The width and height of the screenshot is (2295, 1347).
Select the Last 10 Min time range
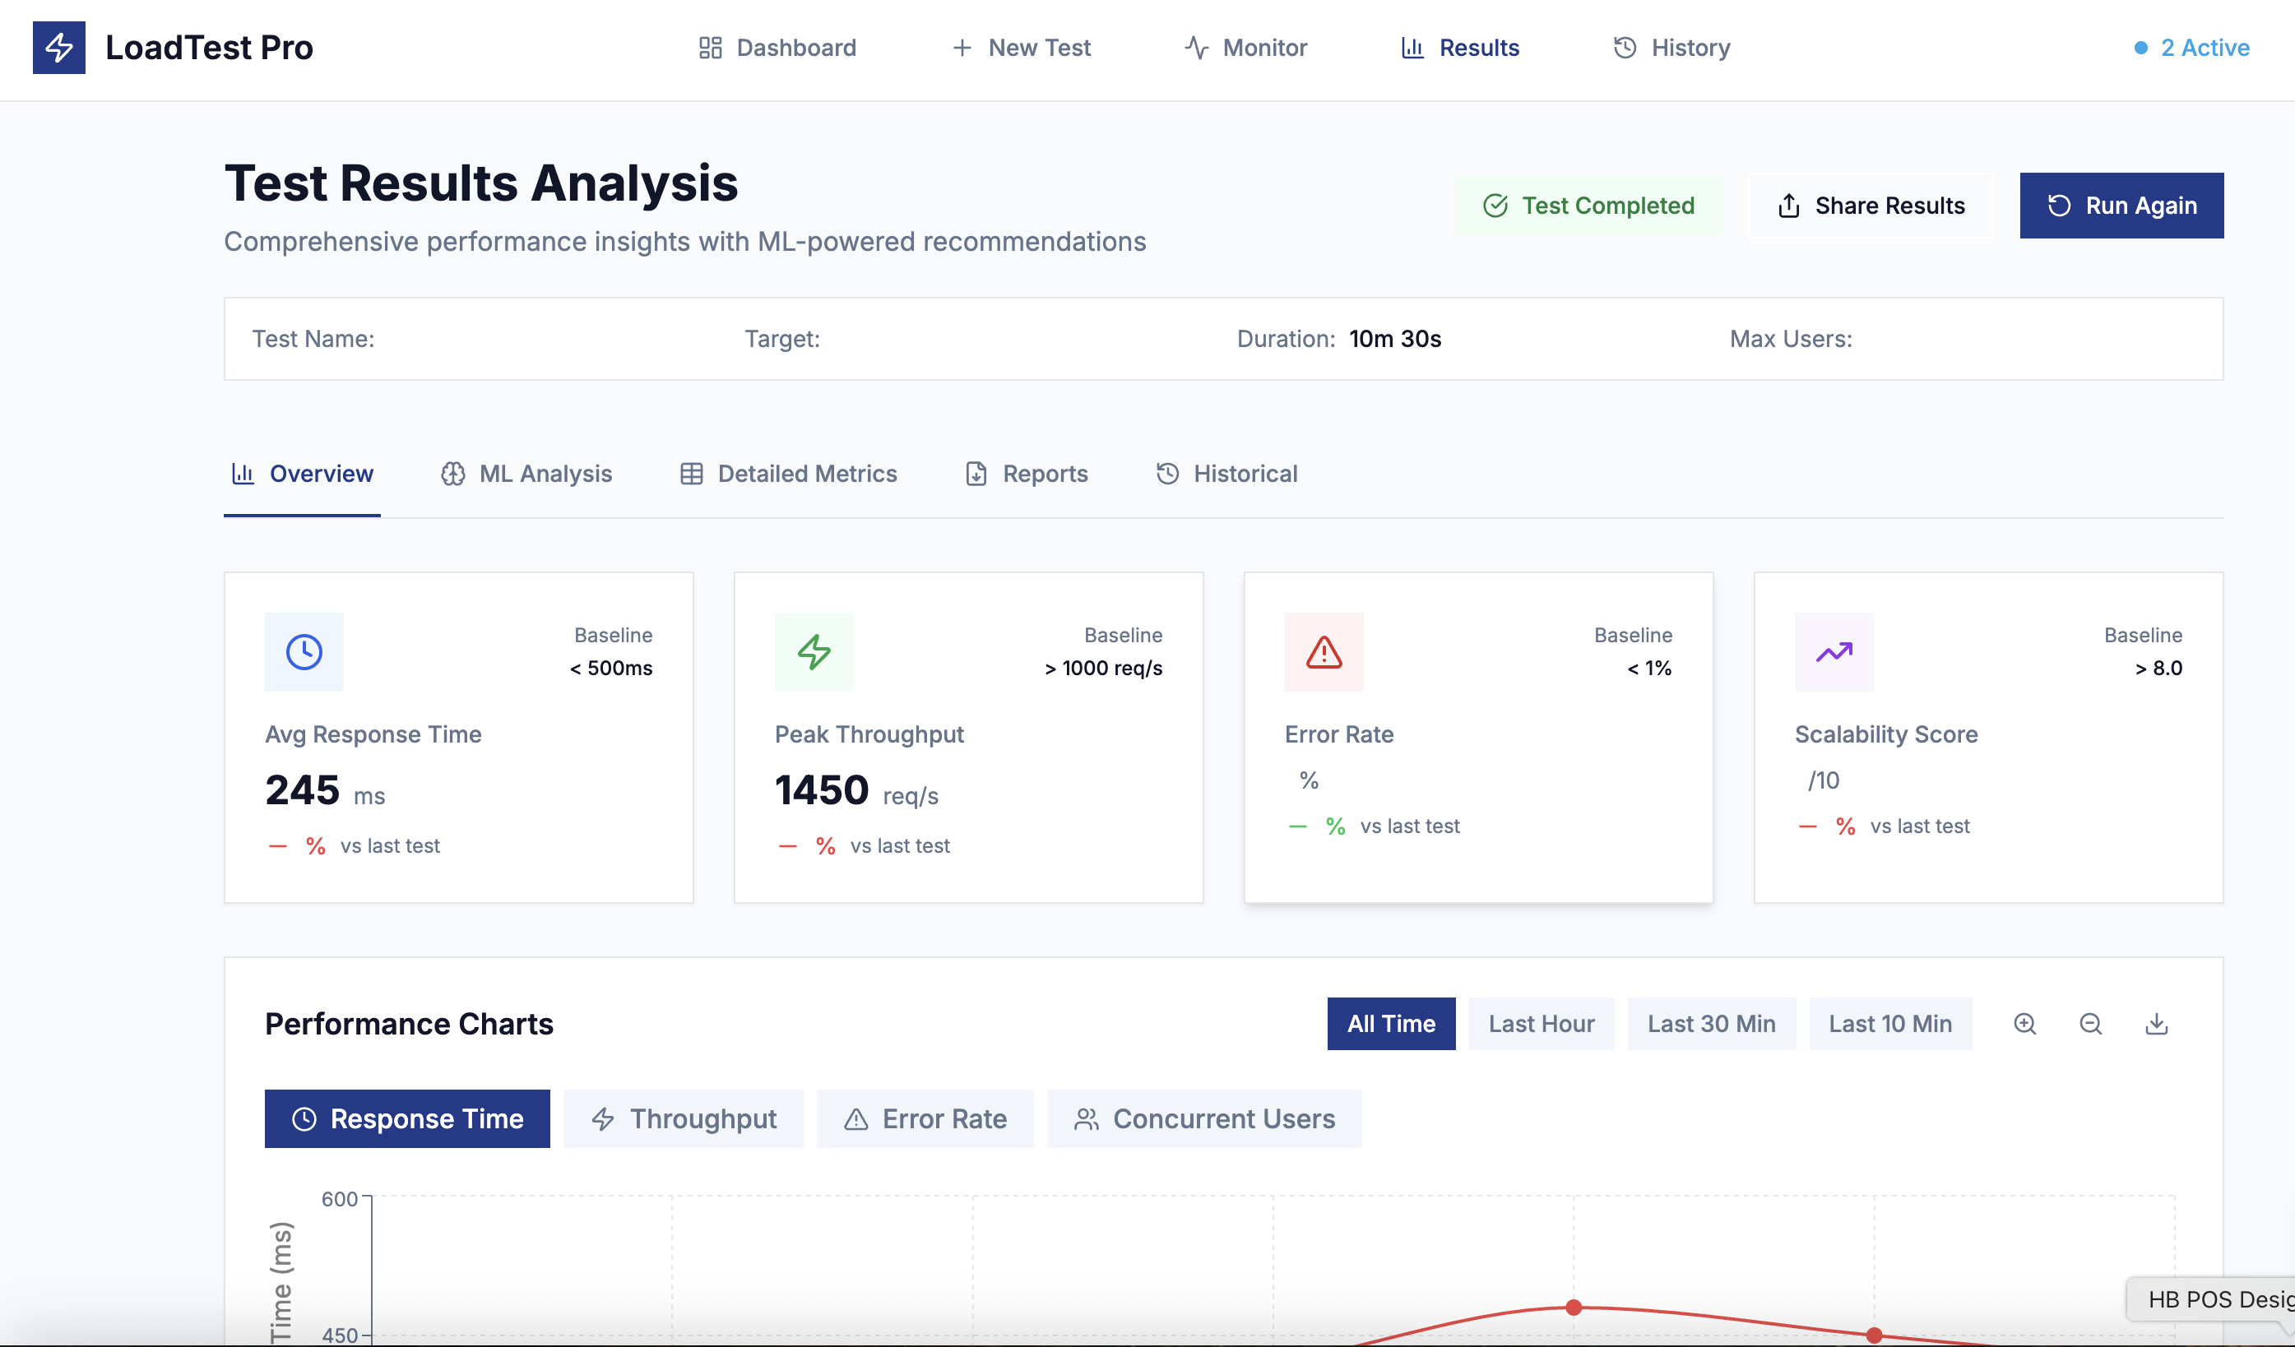[1889, 1024]
